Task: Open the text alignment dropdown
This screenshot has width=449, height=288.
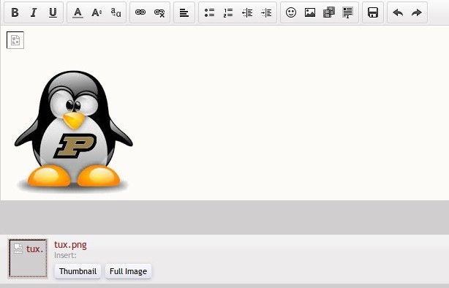Action: click(x=184, y=12)
